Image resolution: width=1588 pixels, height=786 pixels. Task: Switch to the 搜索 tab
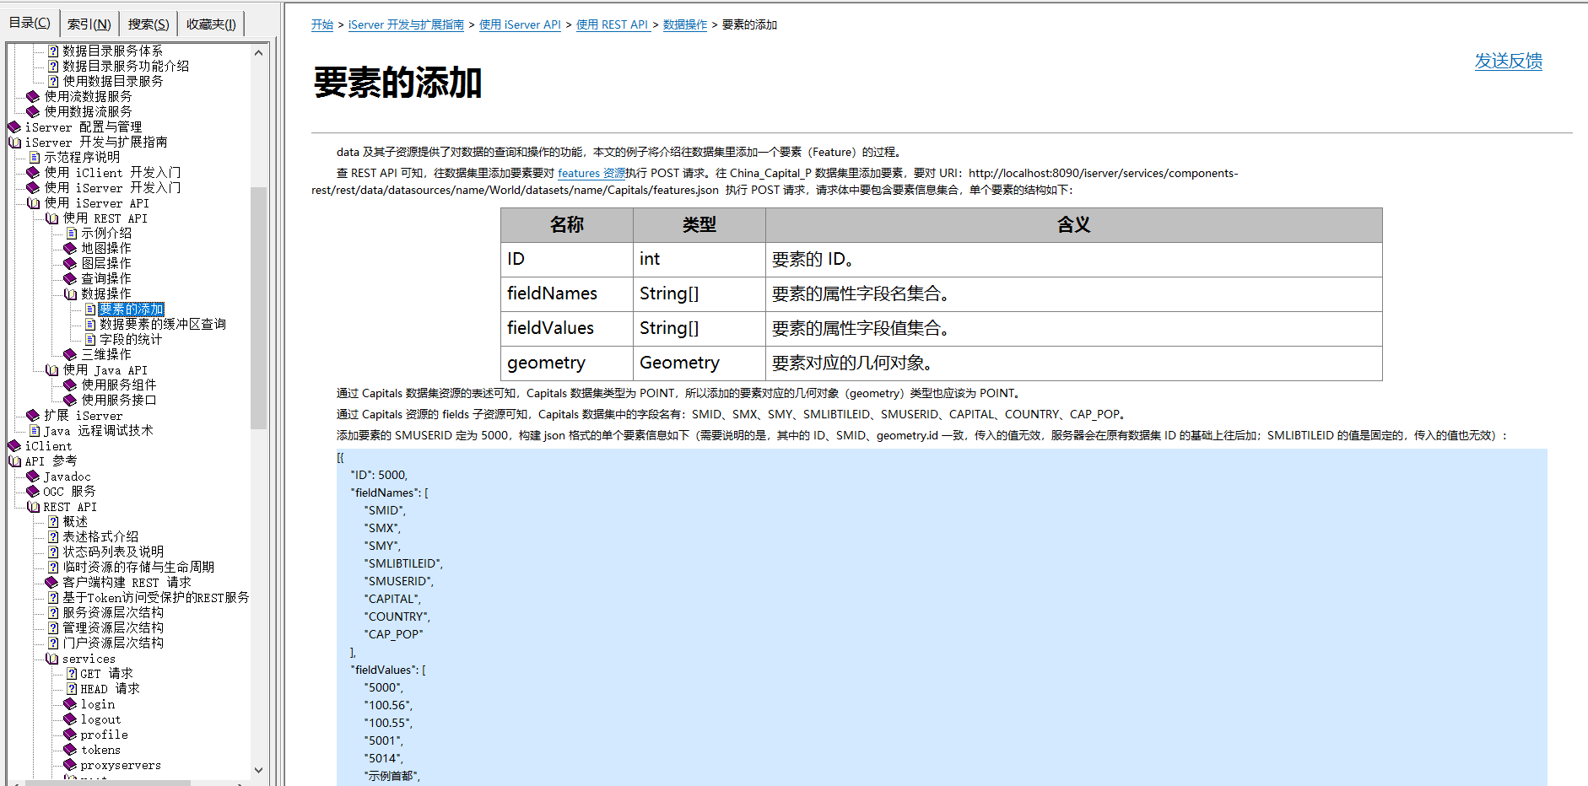click(x=149, y=24)
